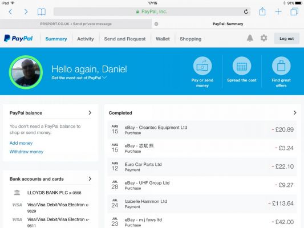
Task: Open the eBay - UHF Group Ltd purchase
Action: [x=202, y=185]
